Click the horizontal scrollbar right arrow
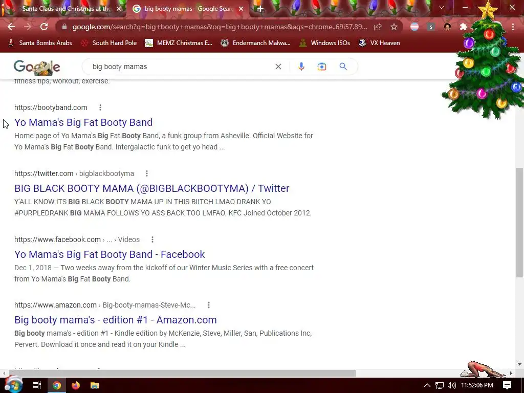Viewport: 524px width, 393px height. 511,373
